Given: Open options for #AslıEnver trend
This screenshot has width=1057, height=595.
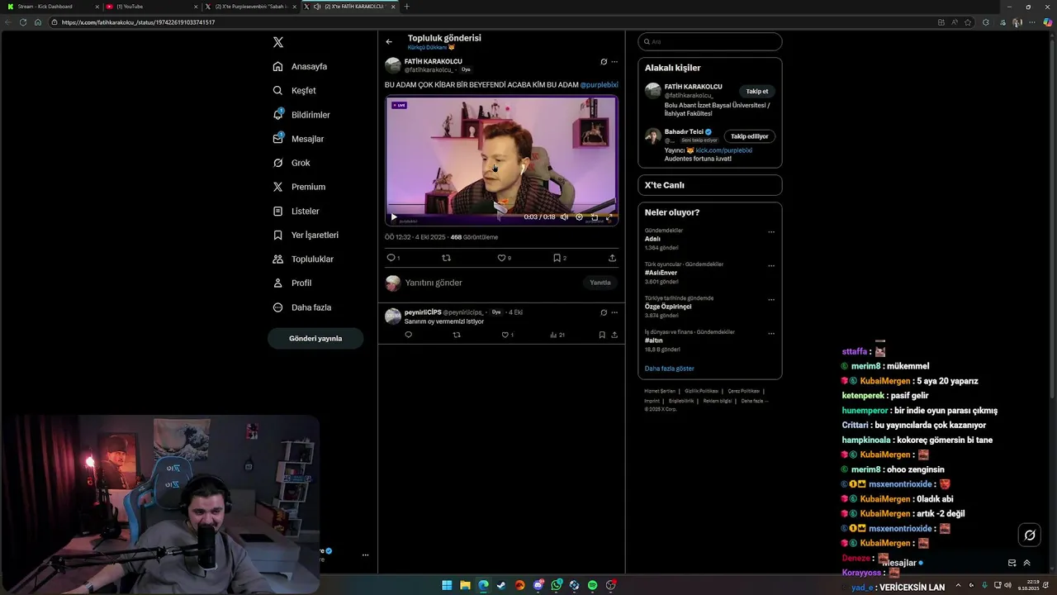Looking at the screenshot, I should 771,266.
